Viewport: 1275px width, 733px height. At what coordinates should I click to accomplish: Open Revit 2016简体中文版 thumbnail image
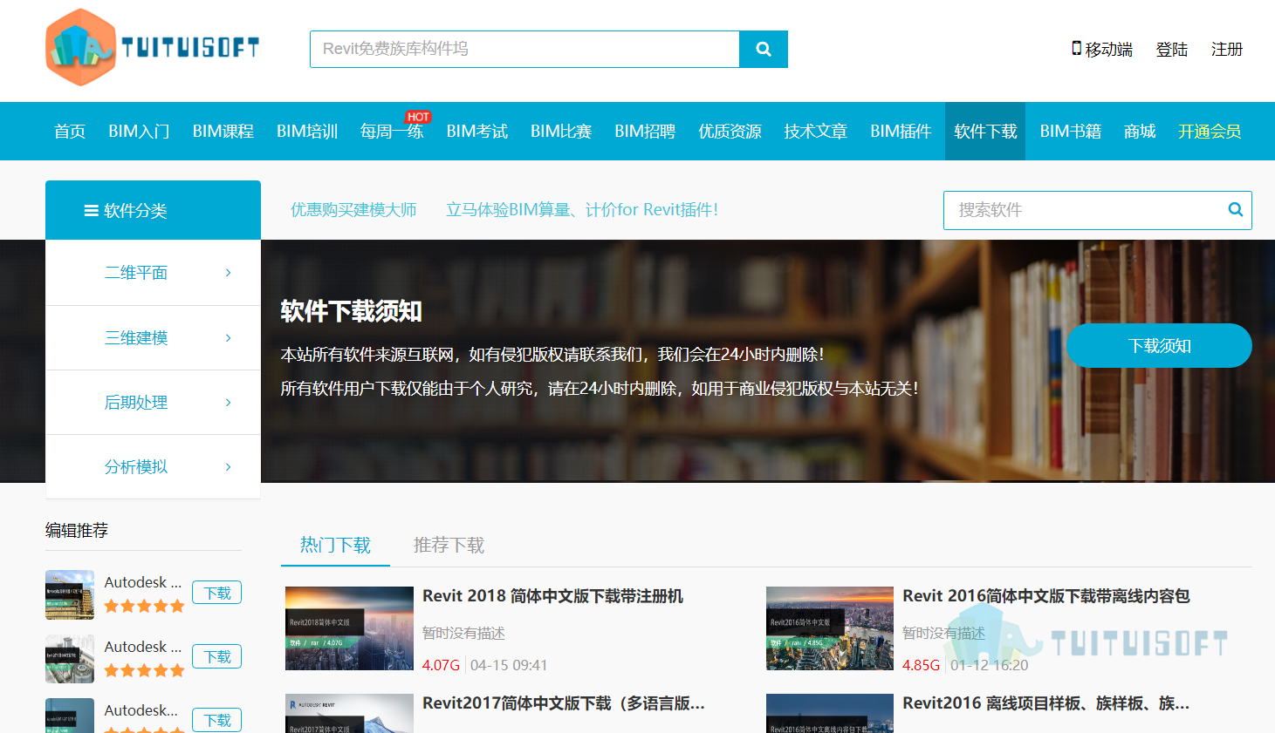coord(830,628)
